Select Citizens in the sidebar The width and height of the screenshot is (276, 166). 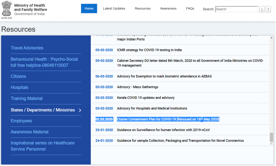click(x=18, y=76)
